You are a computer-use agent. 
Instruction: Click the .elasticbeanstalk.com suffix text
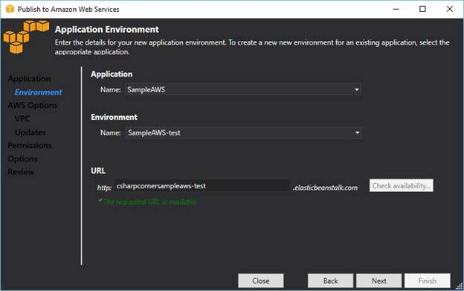pos(325,188)
